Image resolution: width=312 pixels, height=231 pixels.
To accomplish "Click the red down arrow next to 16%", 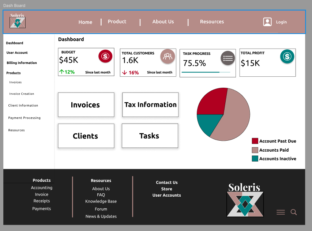I will pyautogui.click(x=124, y=73).
